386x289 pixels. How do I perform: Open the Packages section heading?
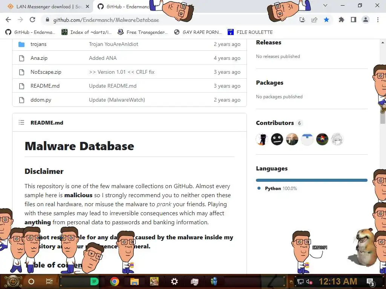click(x=270, y=83)
